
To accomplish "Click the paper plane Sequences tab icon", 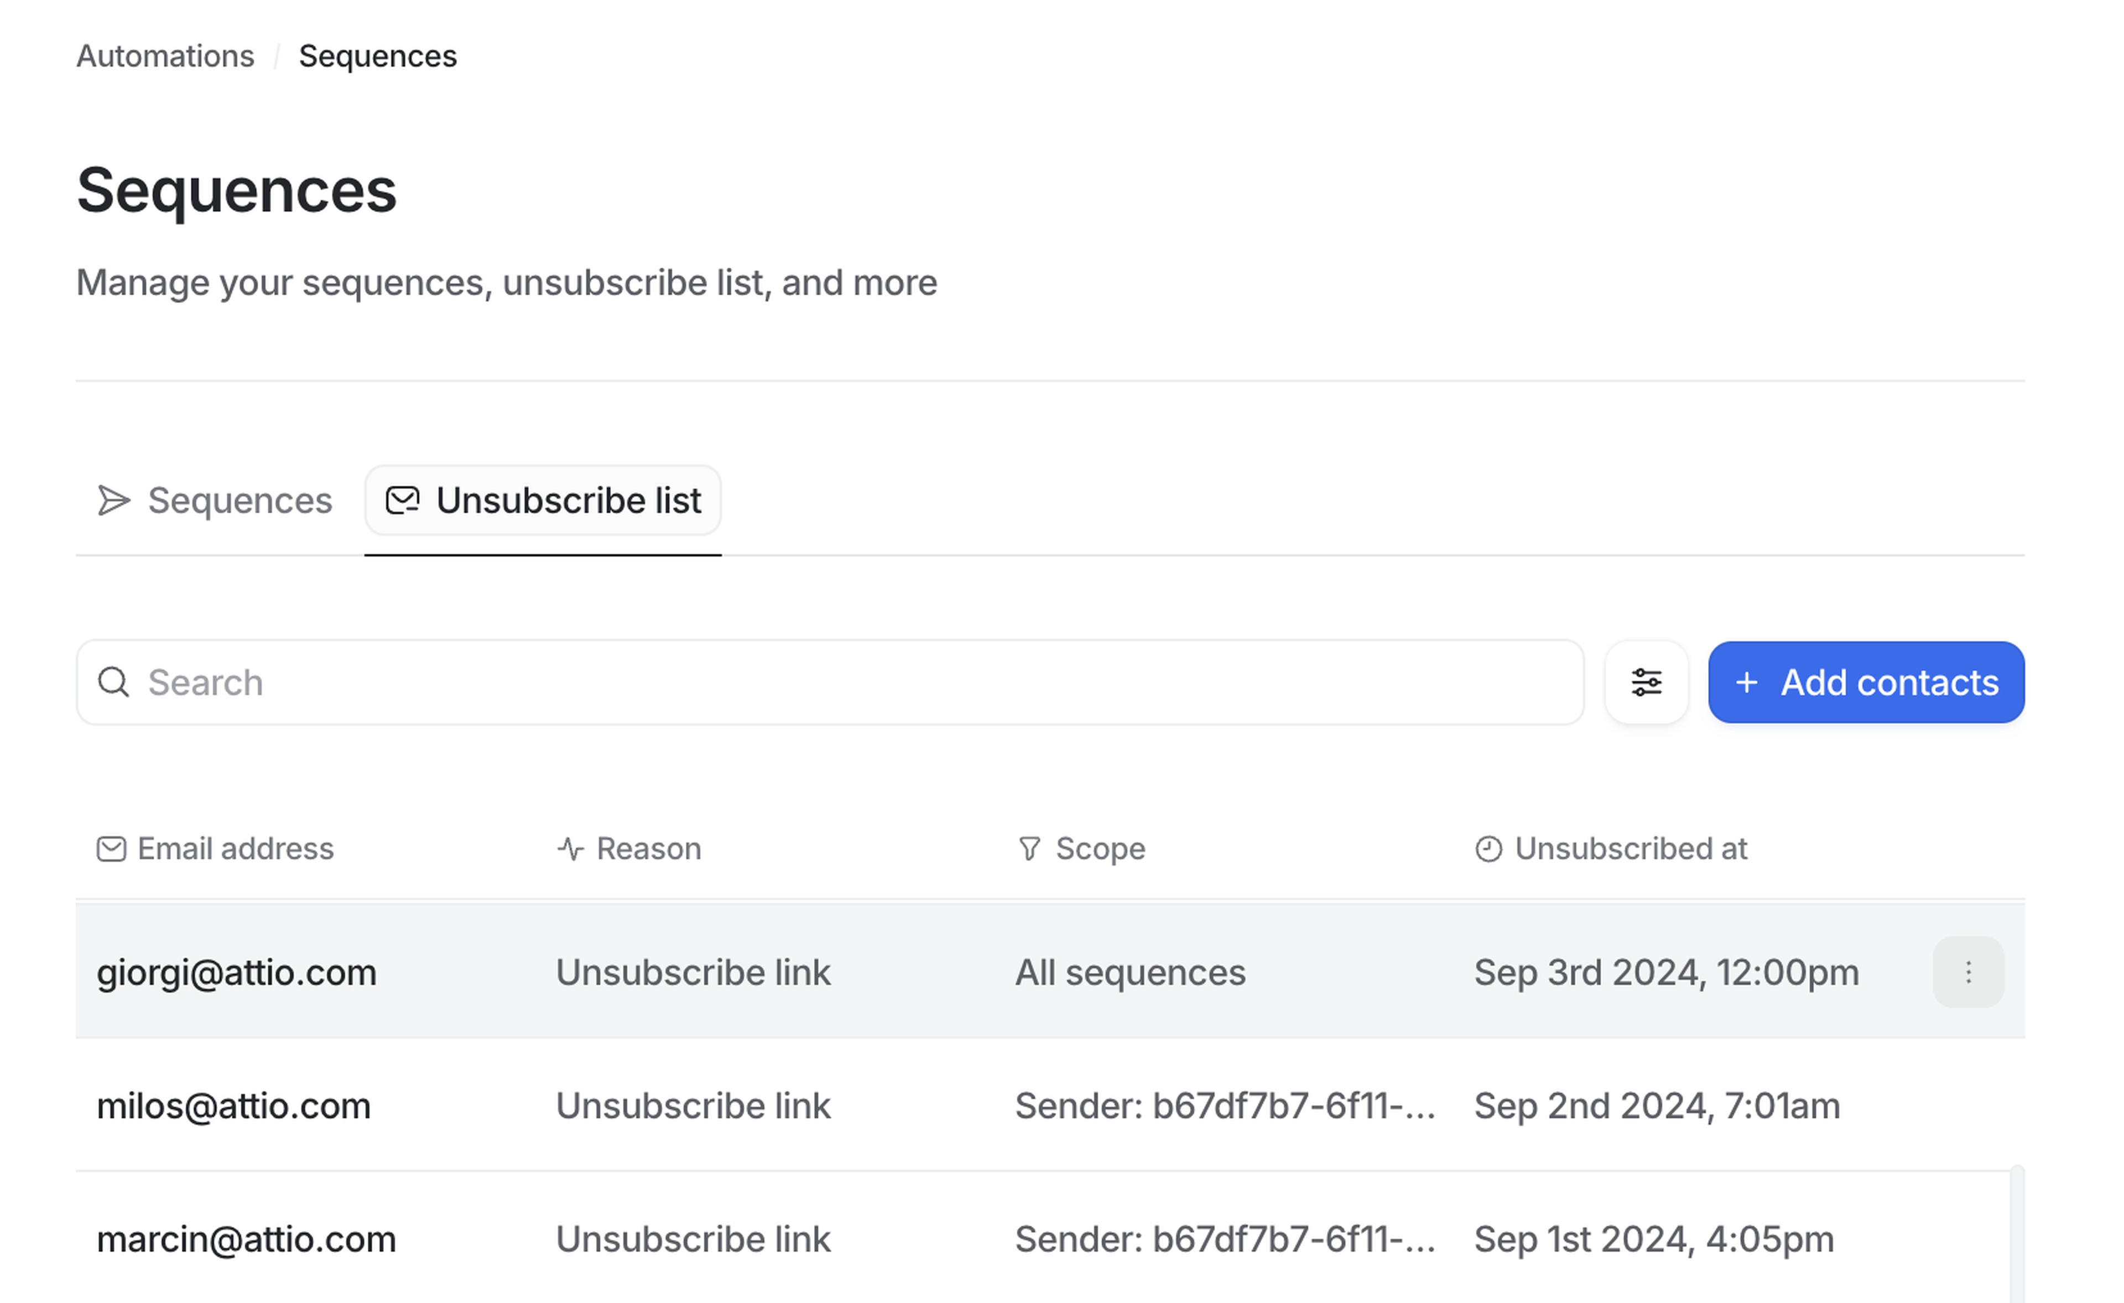I will tap(114, 501).
